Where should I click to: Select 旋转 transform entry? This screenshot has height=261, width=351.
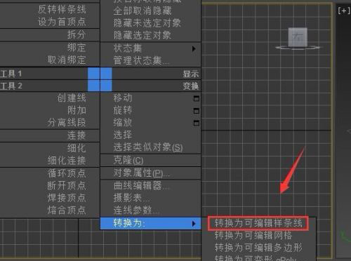(x=123, y=110)
